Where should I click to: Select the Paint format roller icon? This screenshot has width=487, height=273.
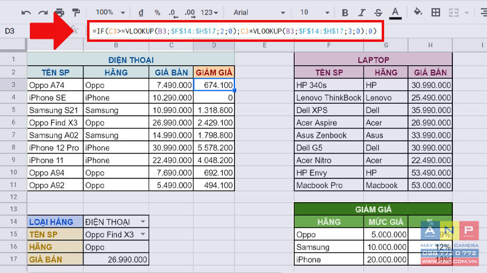tap(75, 12)
